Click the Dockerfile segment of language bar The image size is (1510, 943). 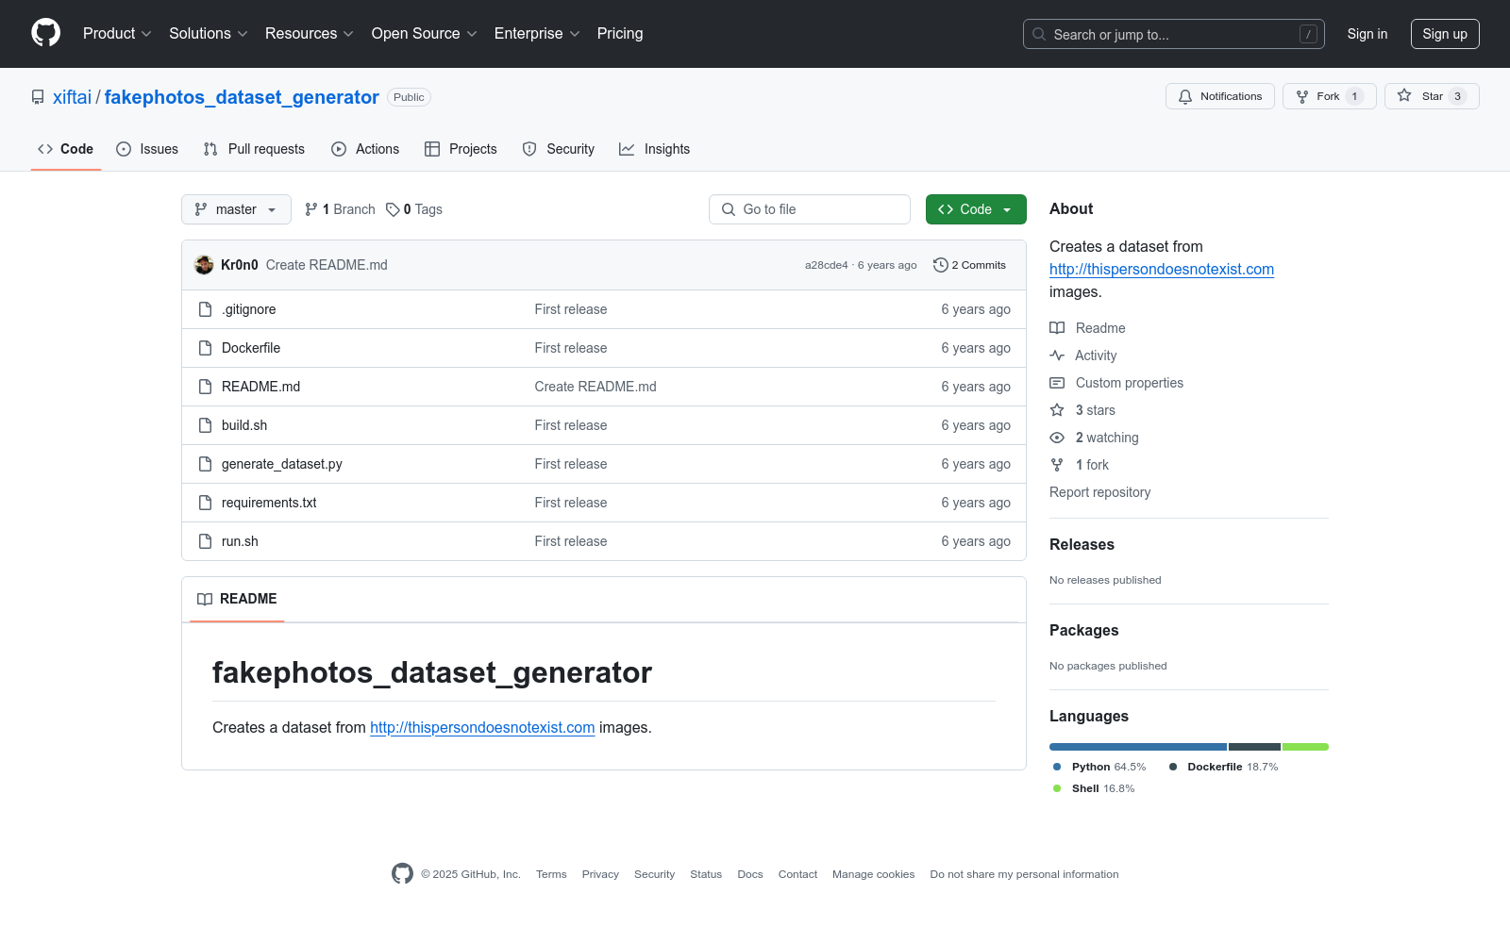coord(1254,747)
